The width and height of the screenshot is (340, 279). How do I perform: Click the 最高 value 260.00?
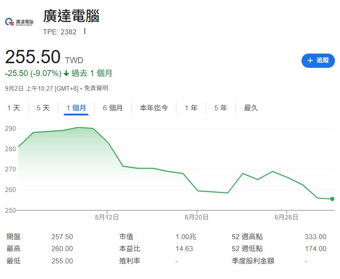62,249
